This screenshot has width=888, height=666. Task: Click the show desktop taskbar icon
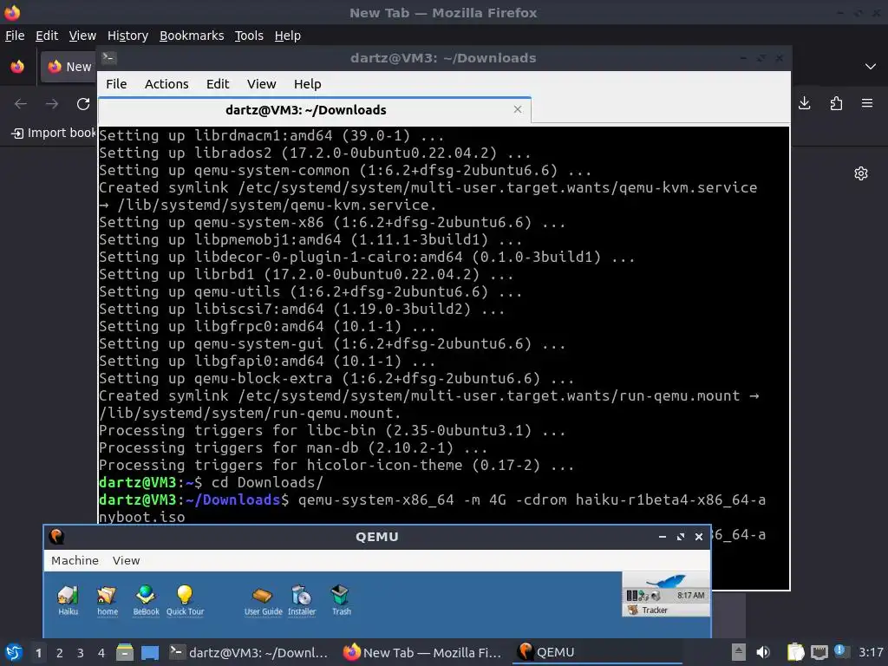(x=150, y=652)
